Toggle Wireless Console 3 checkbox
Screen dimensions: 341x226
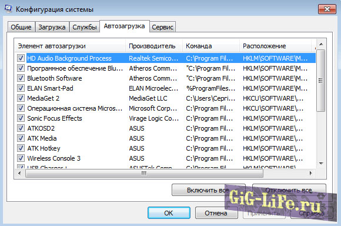pyautogui.click(x=21, y=158)
